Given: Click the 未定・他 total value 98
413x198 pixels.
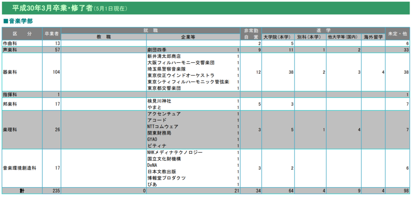Looking at the screenshot, I should pyautogui.click(x=406, y=191).
